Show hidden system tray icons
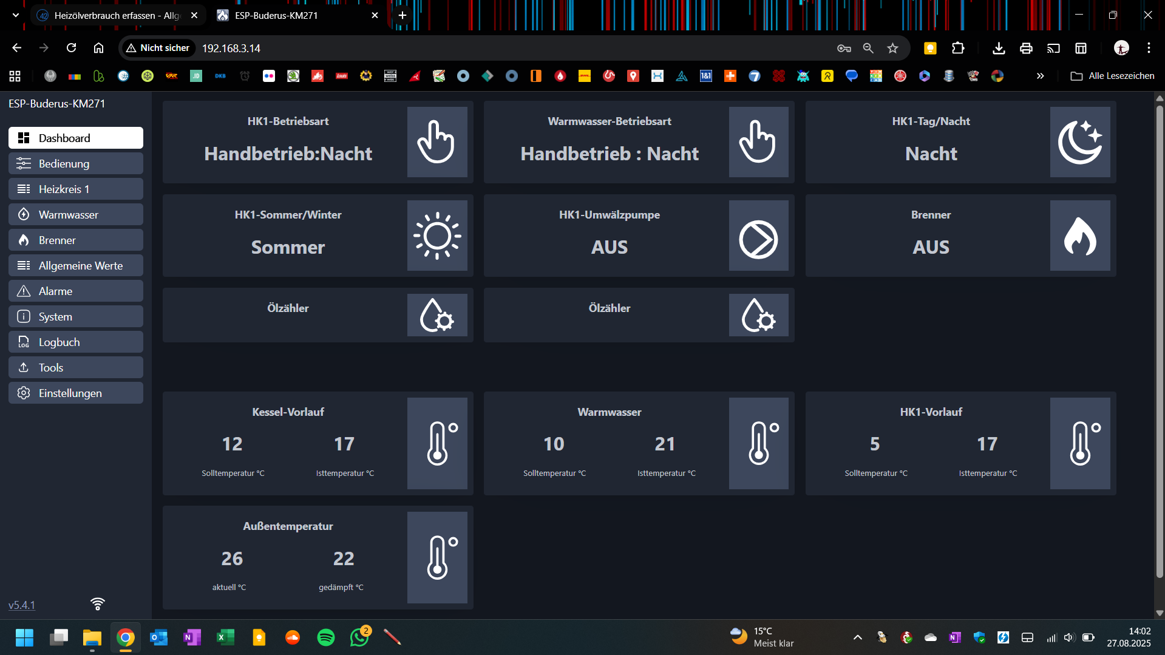 857,637
